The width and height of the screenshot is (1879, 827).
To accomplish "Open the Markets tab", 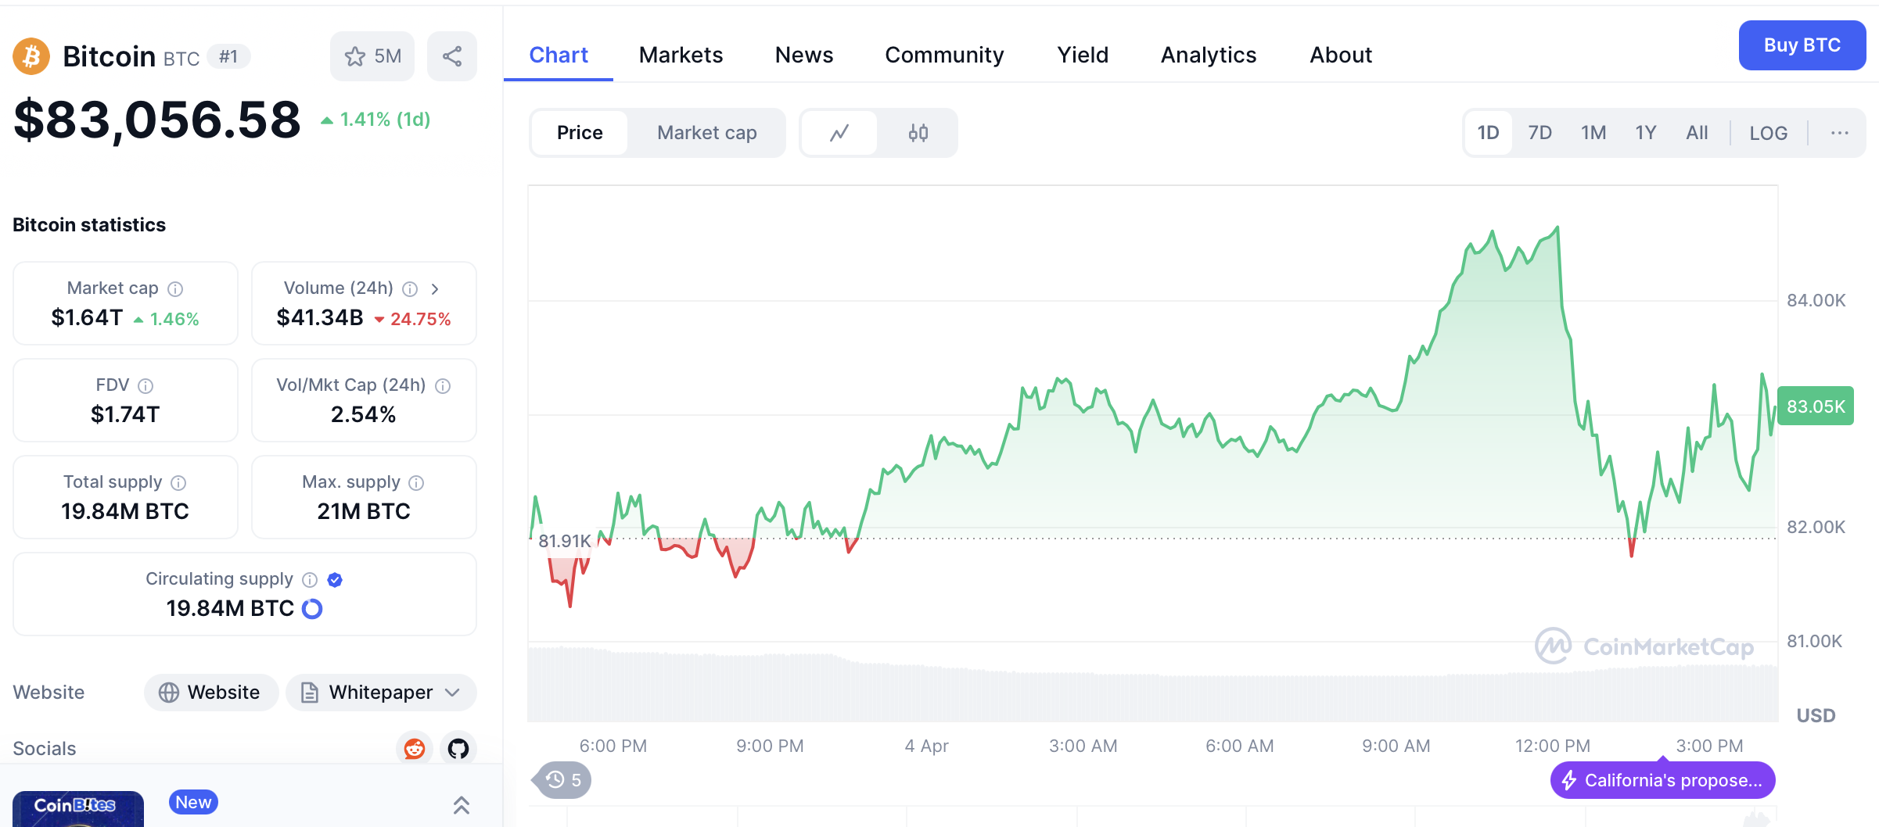I will pyautogui.click(x=681, y=55).
